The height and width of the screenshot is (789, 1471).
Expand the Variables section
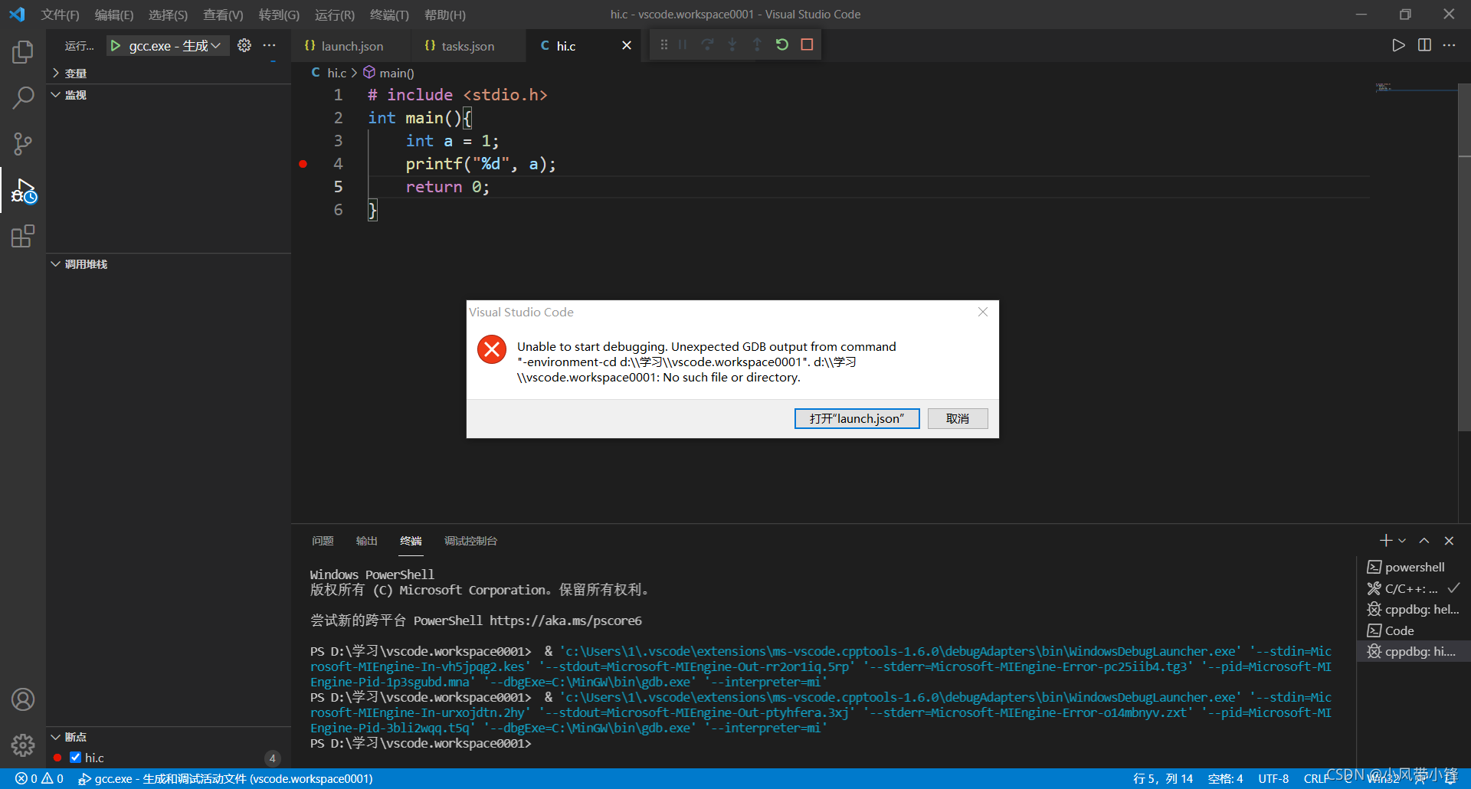(x=169, y=73)
